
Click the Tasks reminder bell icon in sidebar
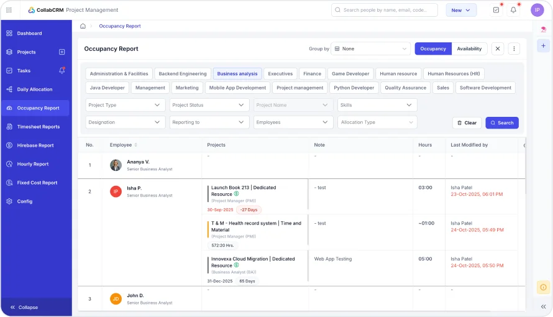click(x=62, y=70)
